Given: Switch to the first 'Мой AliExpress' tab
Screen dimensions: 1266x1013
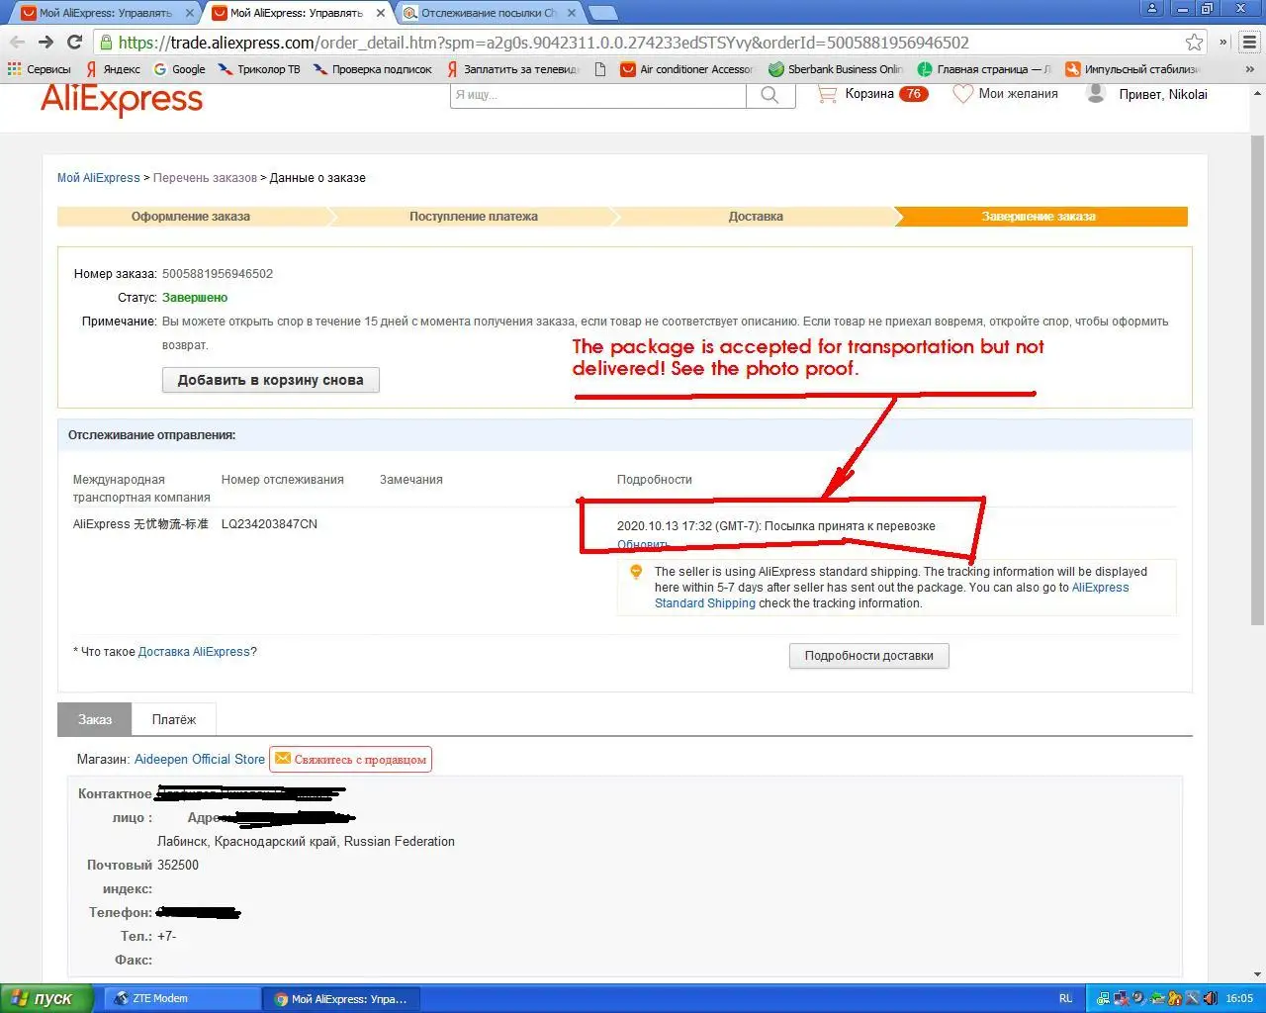Looking at the screenshot, I should pos(105,14).
